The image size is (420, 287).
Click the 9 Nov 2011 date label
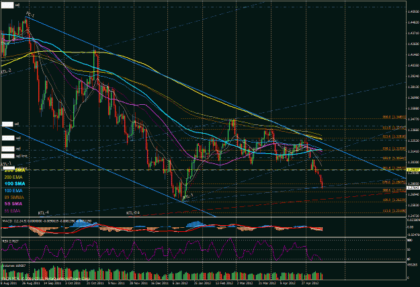[116, 283]
